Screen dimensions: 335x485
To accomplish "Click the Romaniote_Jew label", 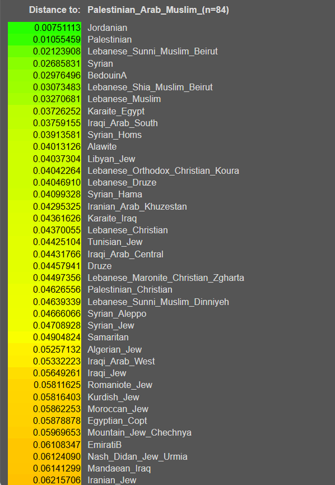I will coord(120,385).
